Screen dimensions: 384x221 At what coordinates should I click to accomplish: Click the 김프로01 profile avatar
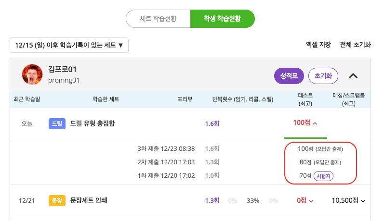(x=32, y=74)
